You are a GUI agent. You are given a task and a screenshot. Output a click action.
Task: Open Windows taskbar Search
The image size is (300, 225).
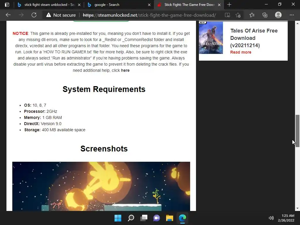click(x=131, y=218)
